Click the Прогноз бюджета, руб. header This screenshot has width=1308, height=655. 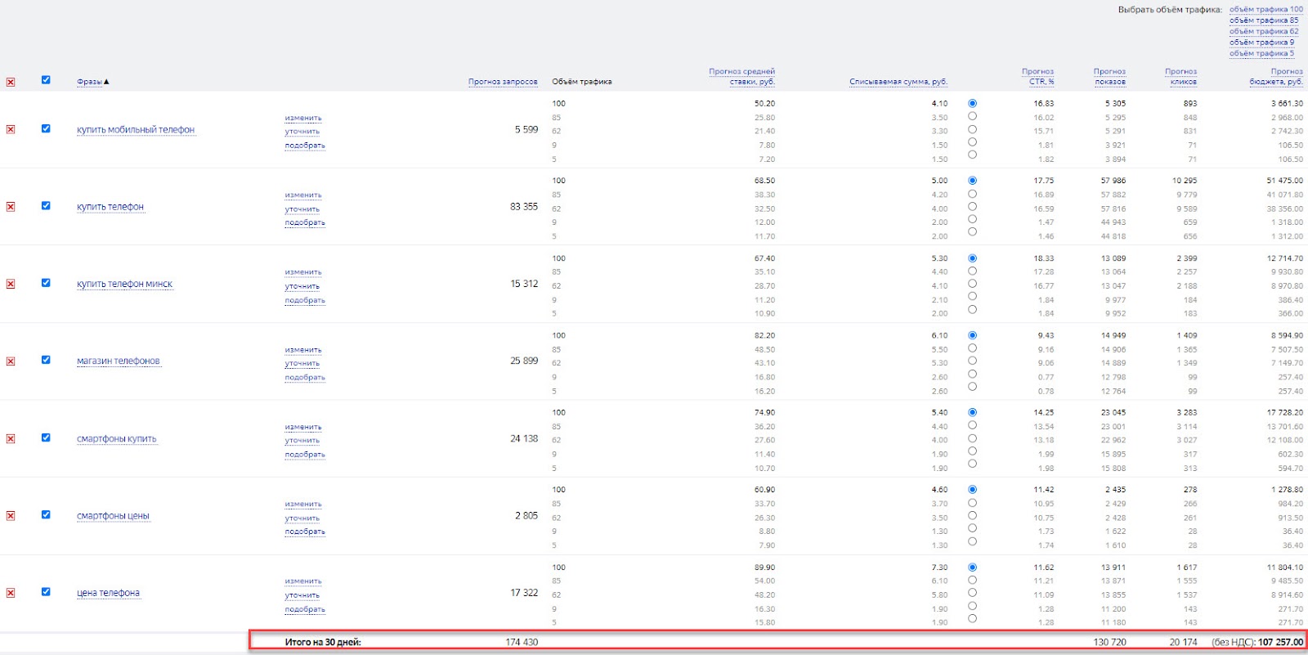[x=1276, y=77]
